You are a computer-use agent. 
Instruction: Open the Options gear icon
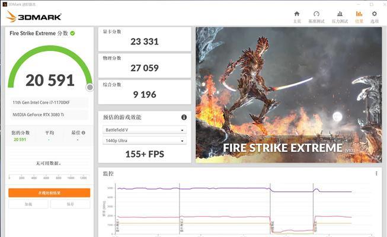click(x=375, y=14)
